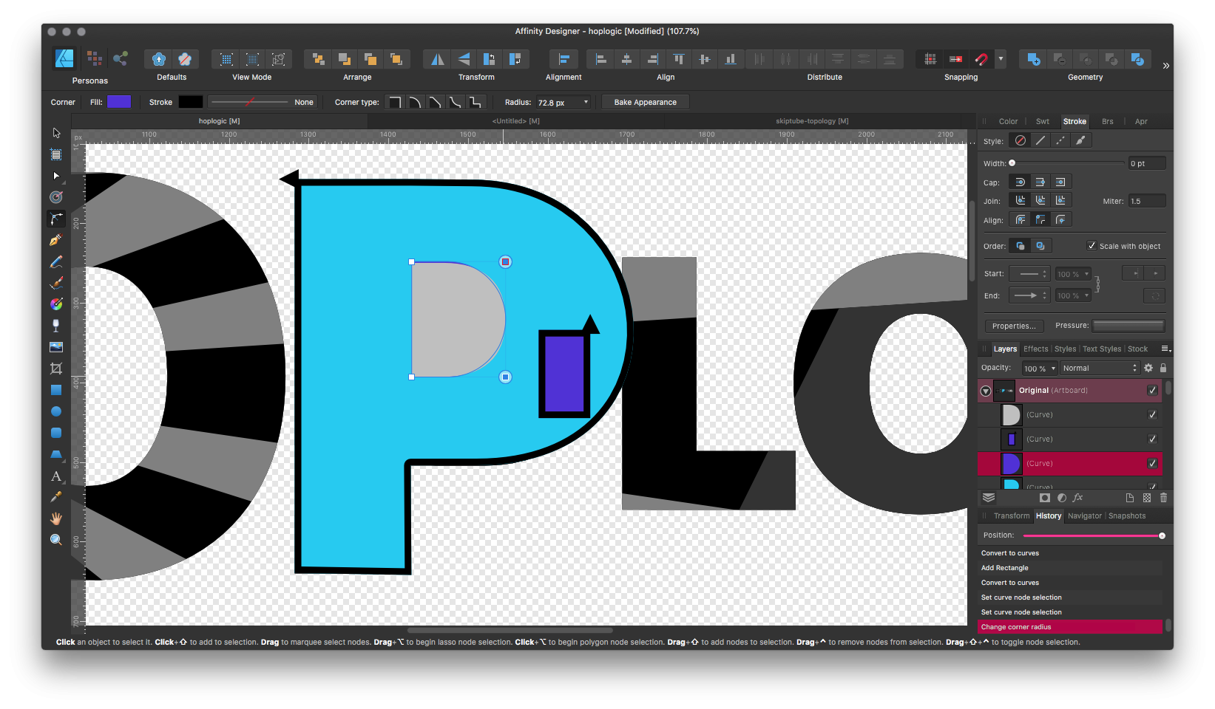Select the Transparency tool

coord(56,326)
